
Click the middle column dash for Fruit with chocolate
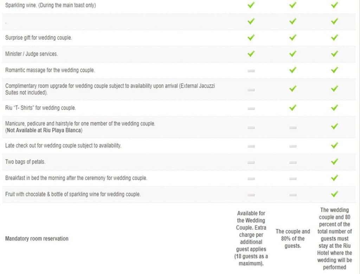[293, 195]
